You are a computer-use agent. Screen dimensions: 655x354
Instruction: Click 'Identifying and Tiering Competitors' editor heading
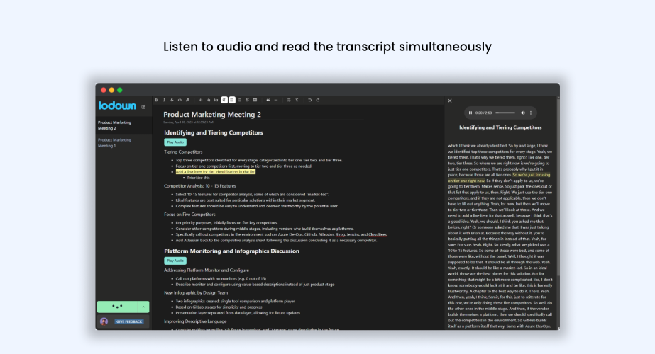(214, 132)
